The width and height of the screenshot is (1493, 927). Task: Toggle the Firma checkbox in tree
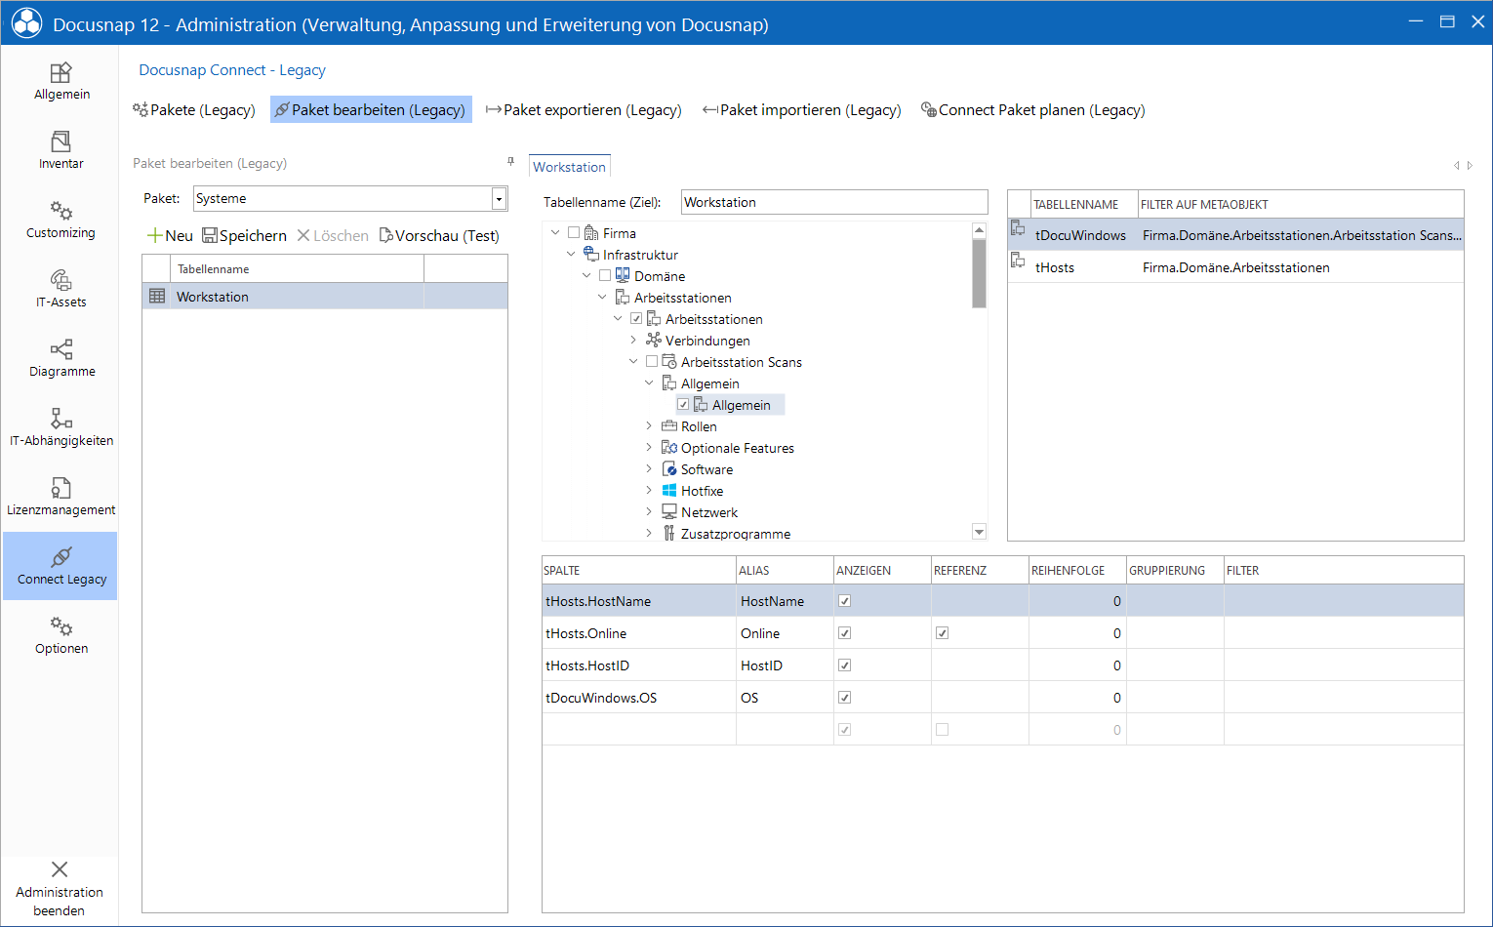[574, 233]
